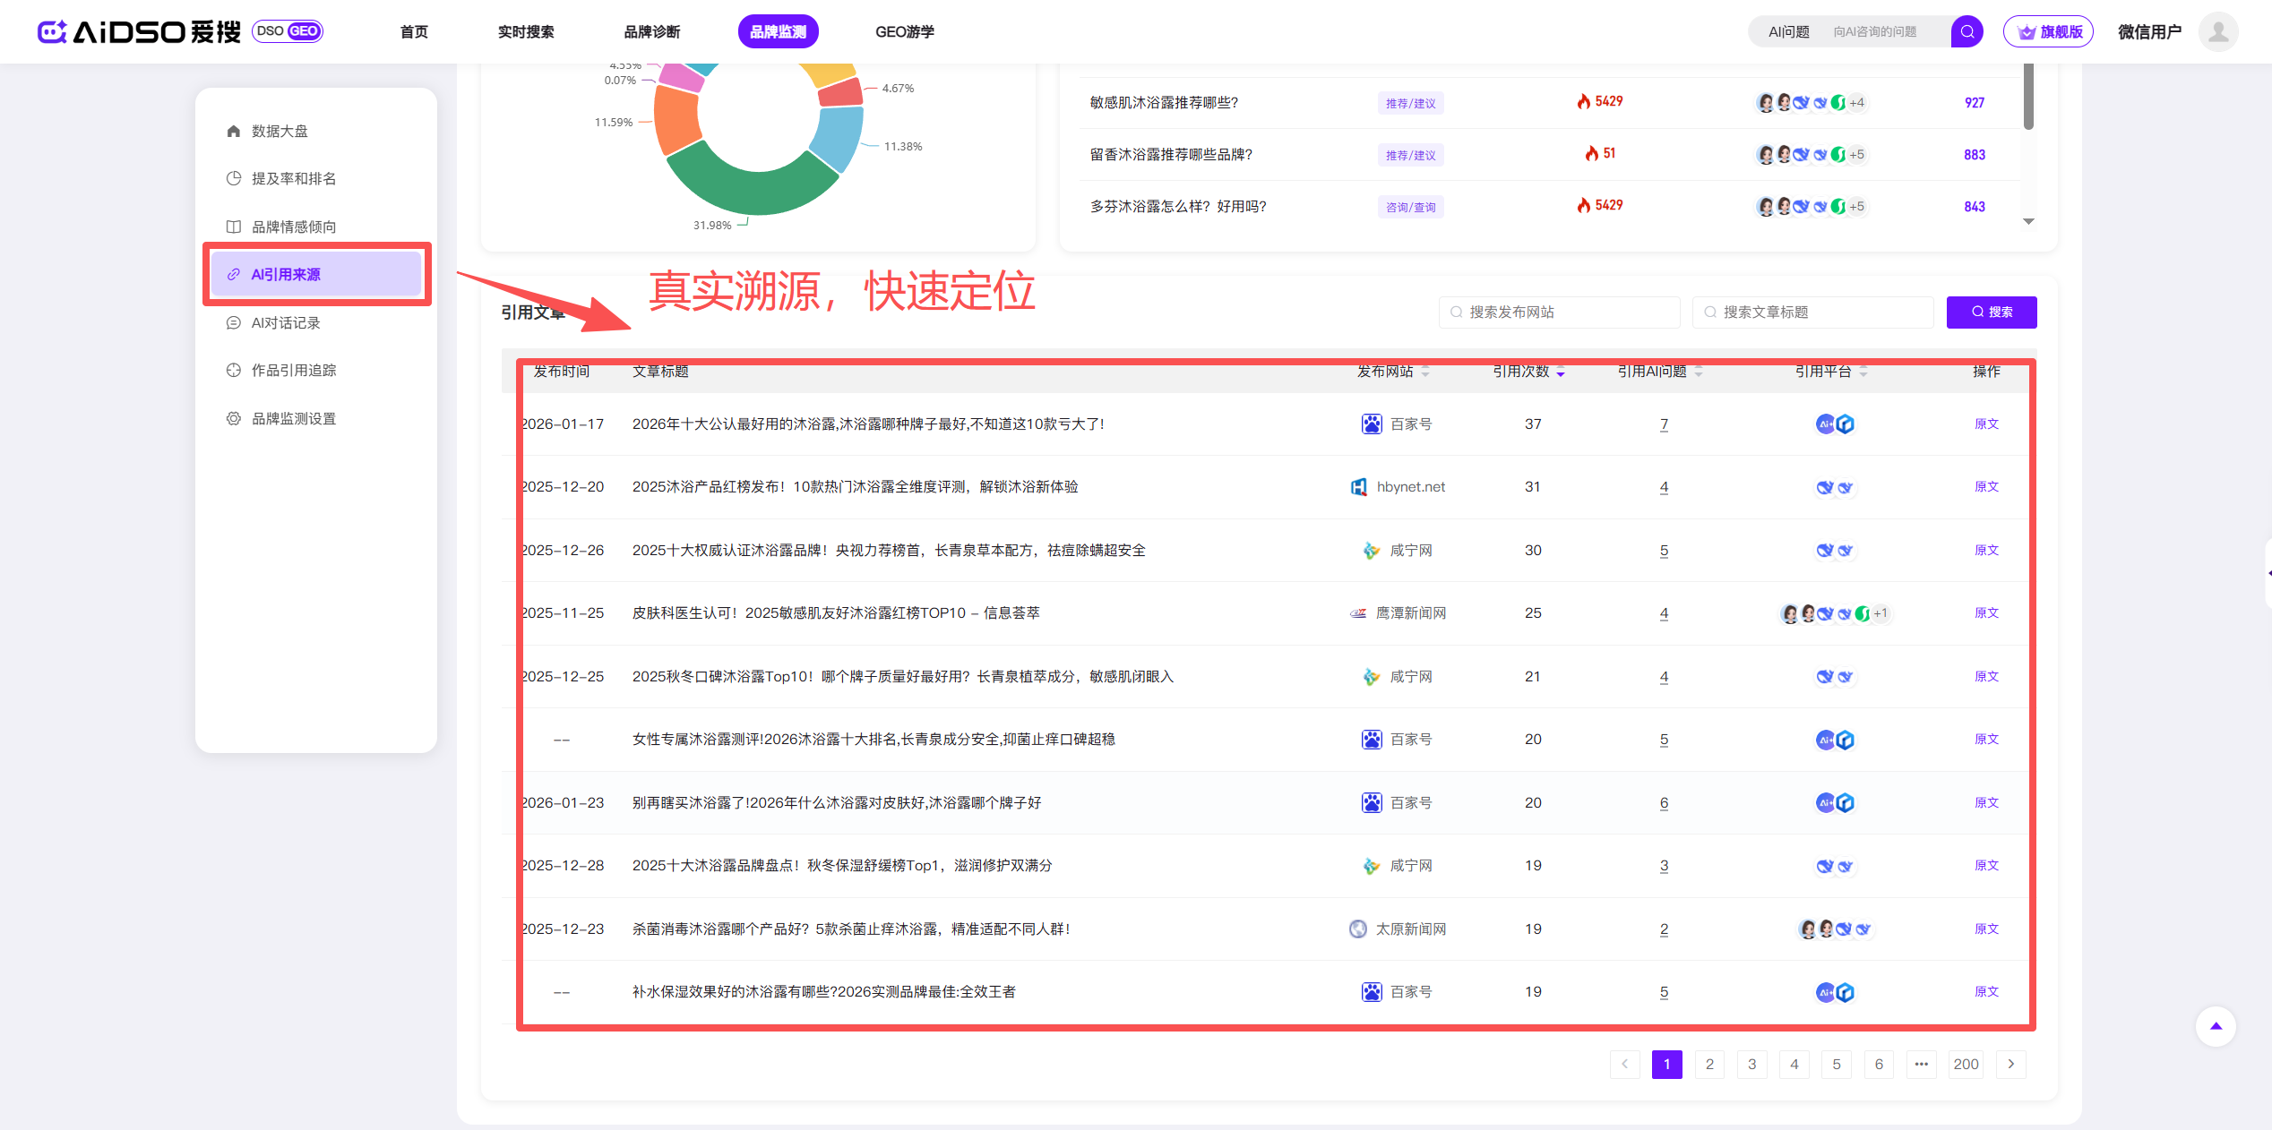Click the user avatar icon at top right
2272x1130 pixels.
tap(2218, 31)
